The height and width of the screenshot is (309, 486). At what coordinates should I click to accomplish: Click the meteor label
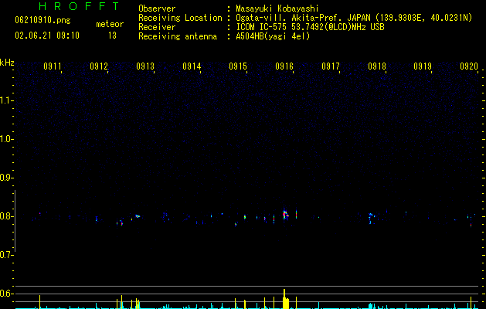click(110, 24)
